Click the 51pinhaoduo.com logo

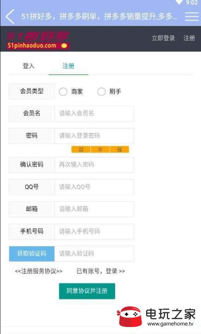pos(38,40)
